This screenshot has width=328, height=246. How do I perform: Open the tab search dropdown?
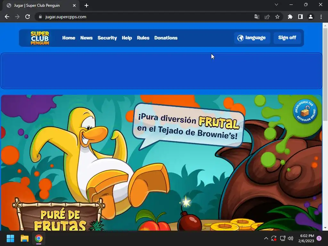[x=276, y=4]
